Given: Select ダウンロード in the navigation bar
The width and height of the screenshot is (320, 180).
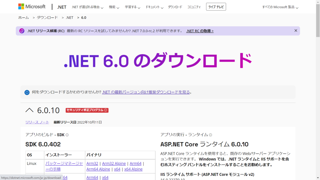Looking at the screenshot, I should point(175,7).
